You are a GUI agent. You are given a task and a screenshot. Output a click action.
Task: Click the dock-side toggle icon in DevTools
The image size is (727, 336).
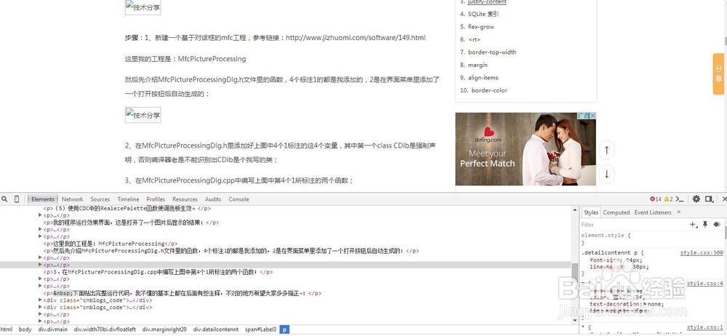tap(709, 199)
